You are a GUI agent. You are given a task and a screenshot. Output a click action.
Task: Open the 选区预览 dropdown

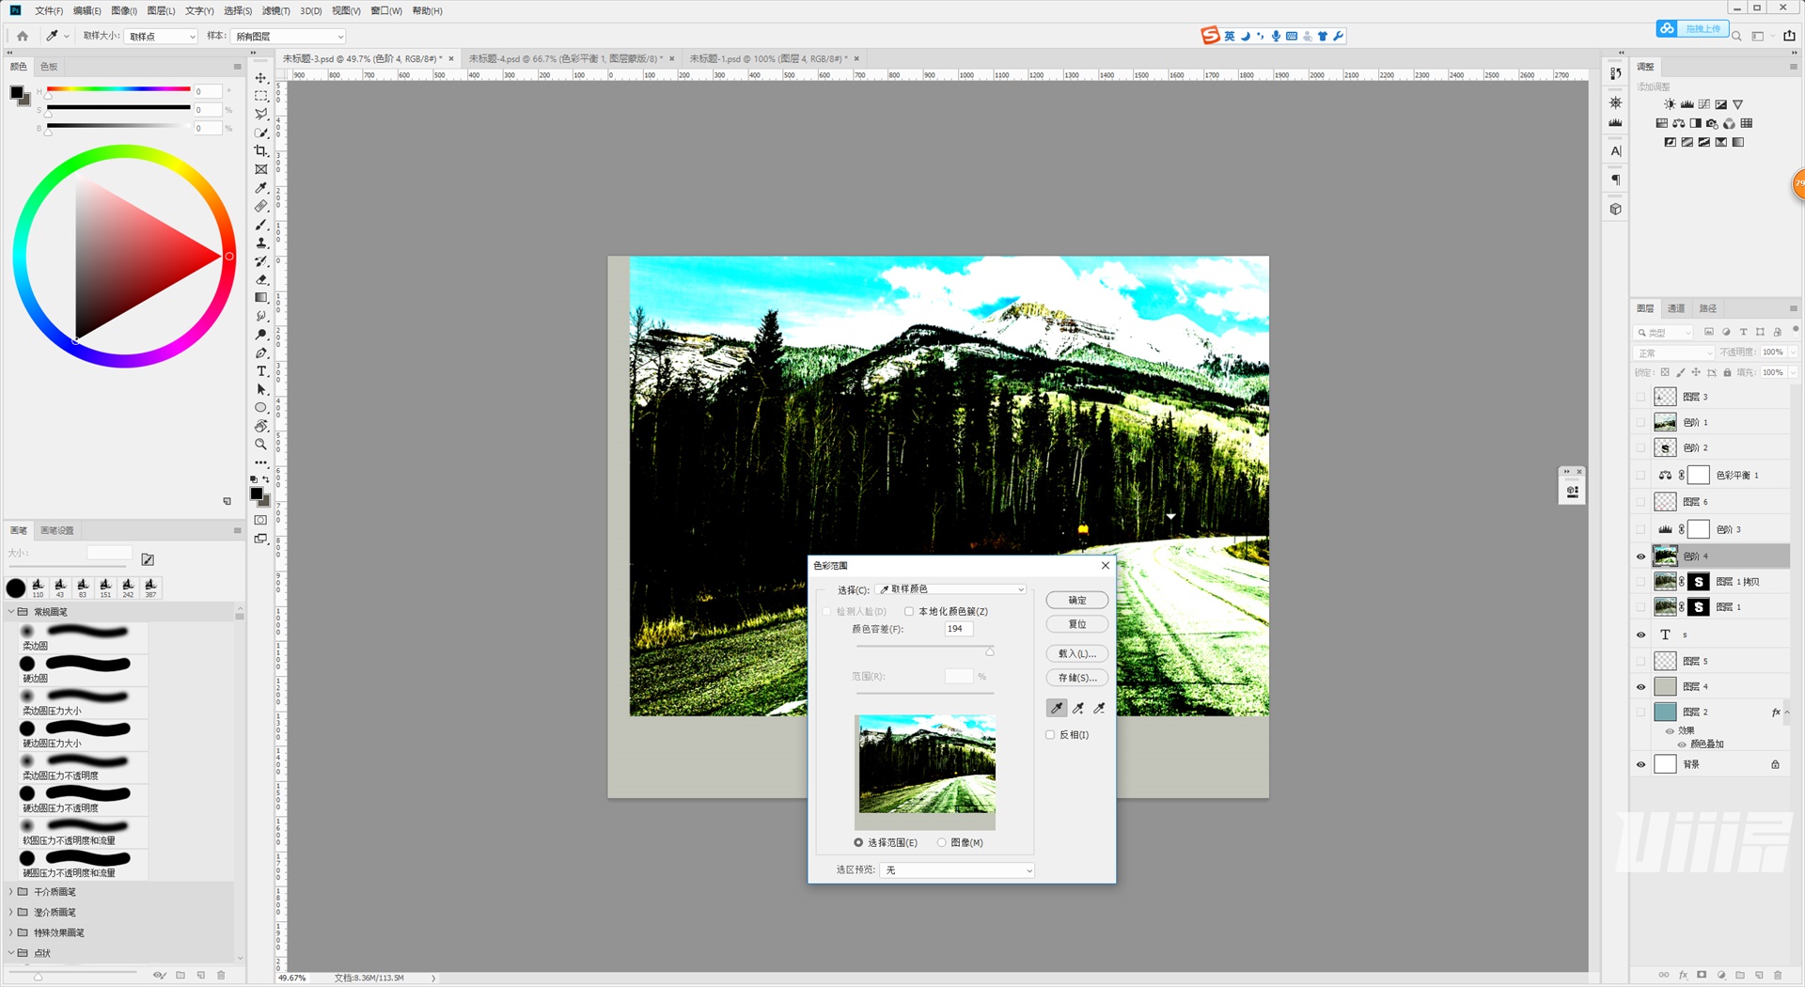pyautogui.click(x=957, y=870)
